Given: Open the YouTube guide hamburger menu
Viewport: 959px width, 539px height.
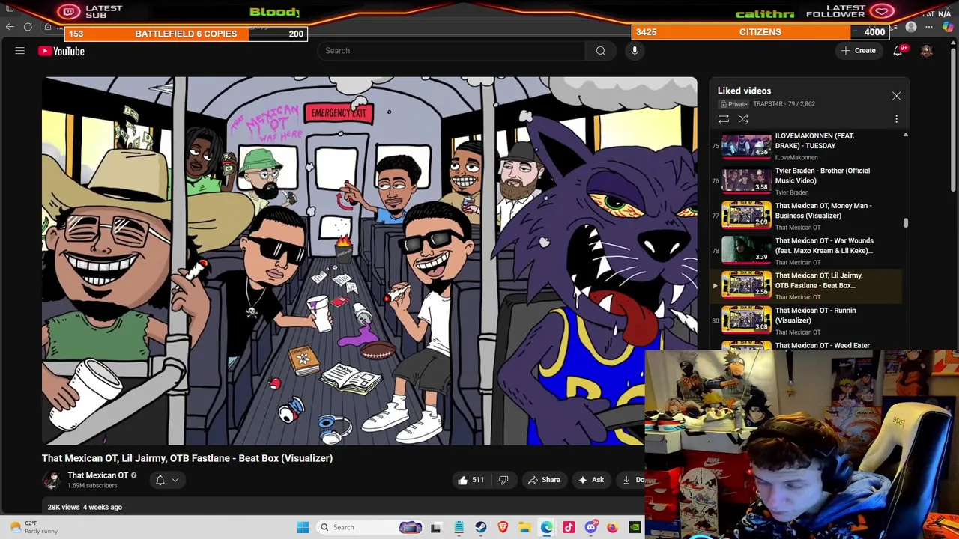Looking at the screenshot, I should tap(20, 51).
